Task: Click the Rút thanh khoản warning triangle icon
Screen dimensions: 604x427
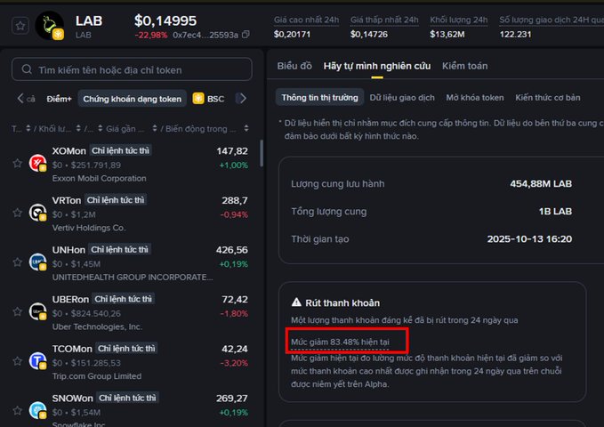Action: click(296, 302)
